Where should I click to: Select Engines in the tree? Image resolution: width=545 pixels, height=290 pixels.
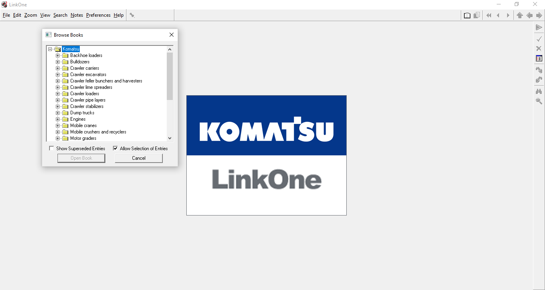pos(78,119)
